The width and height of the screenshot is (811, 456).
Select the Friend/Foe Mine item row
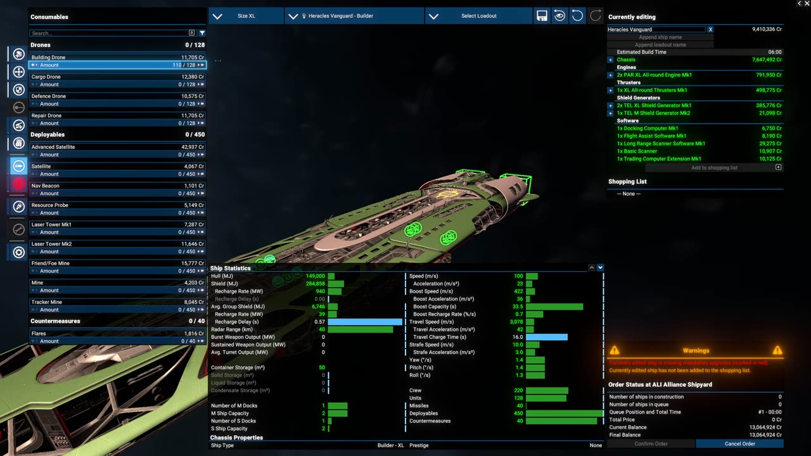pos(117,263)
